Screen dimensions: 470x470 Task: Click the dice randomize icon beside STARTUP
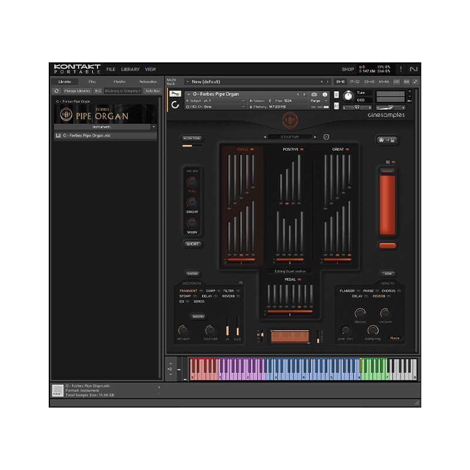click(x=327, y=137)
